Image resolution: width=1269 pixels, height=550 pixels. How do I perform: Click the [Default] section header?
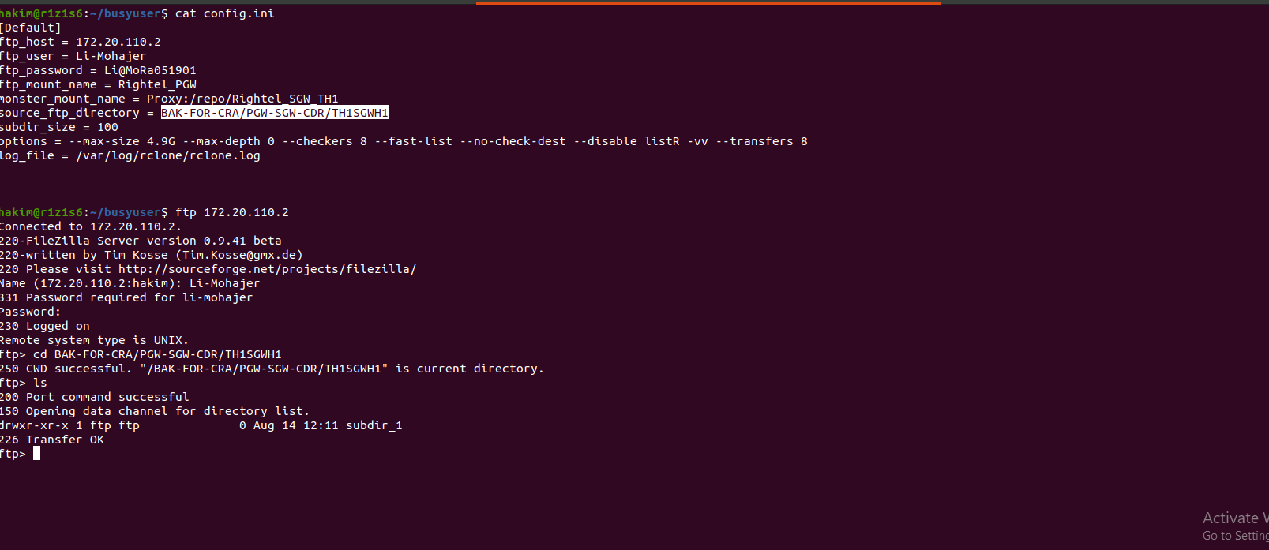[31, 28]
